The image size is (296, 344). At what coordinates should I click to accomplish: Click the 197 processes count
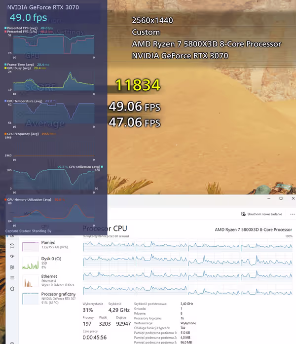[87, 324]
